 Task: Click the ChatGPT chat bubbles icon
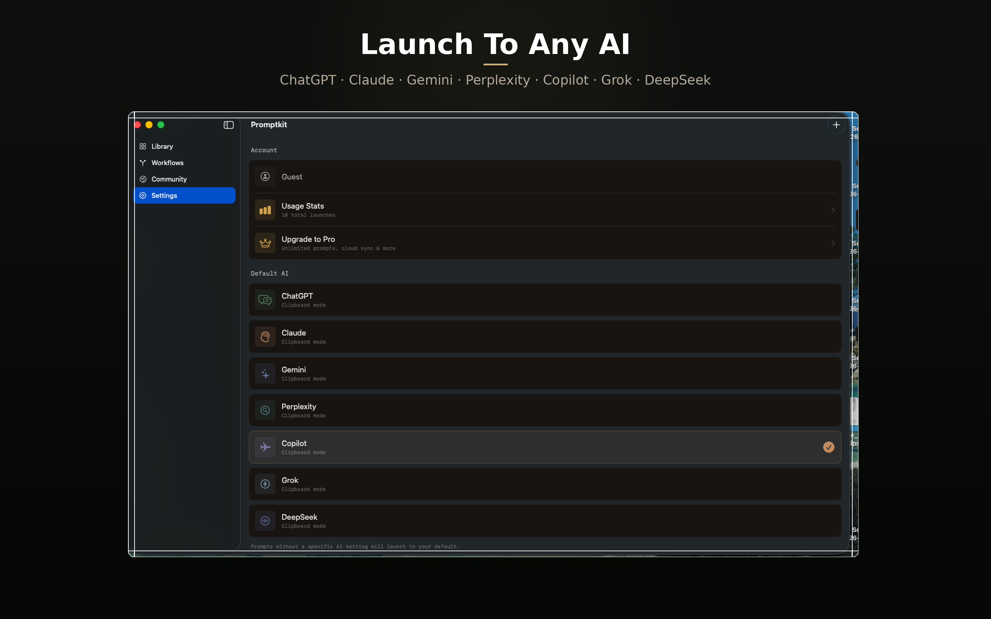(x=265, y=300)
